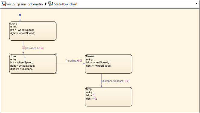The height and width of the screenshot is (113, 200).
Task: Select the transition line from Move2 to Stop
Action: [101, 80]
